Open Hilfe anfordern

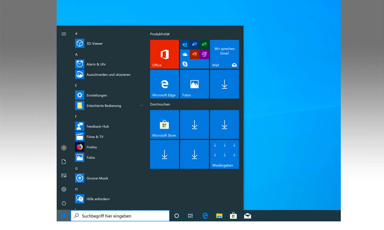109,199
